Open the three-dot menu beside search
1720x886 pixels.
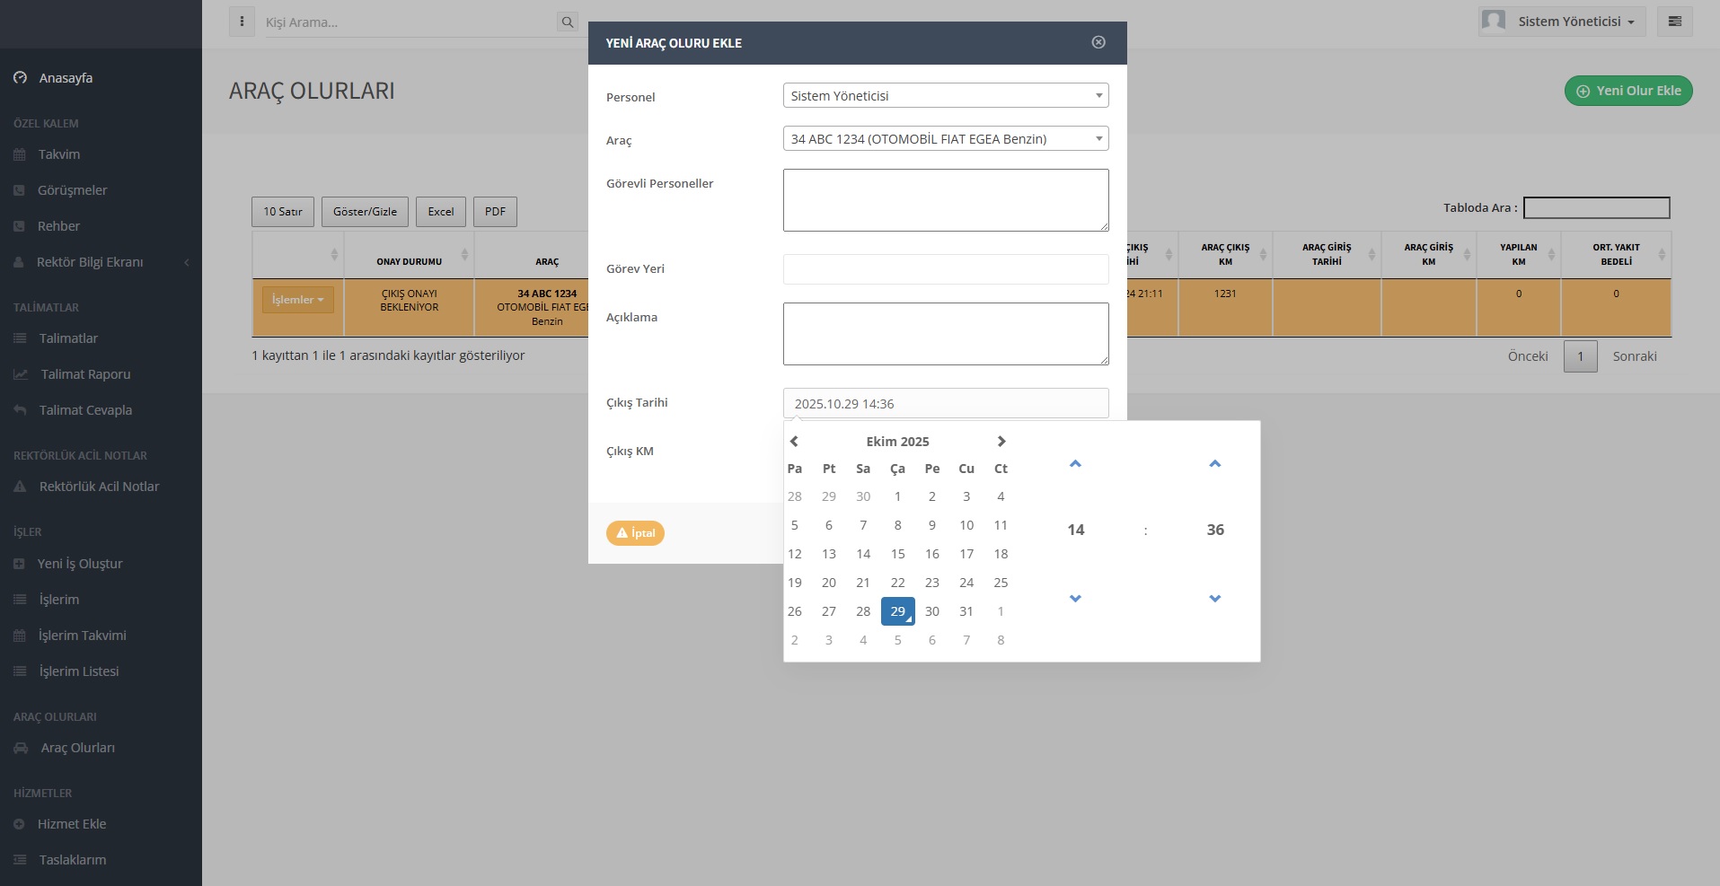(x=242, y=22)
